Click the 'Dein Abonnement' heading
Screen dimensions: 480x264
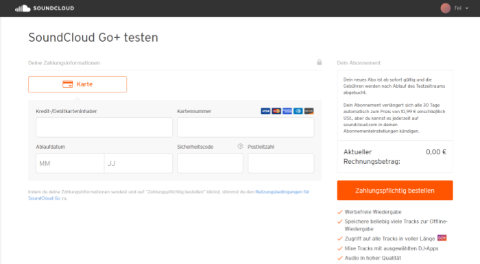pyautogui.click(x=359, y=63)
